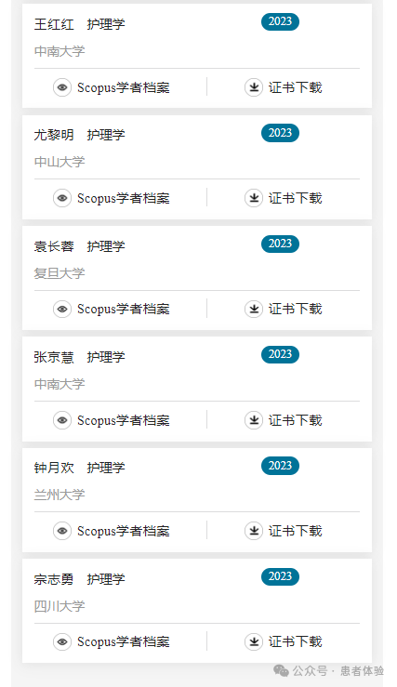Select the 2023 badge on 宗志勇's card
Viewport: 397px width, 687px height.
pos(280,576)
